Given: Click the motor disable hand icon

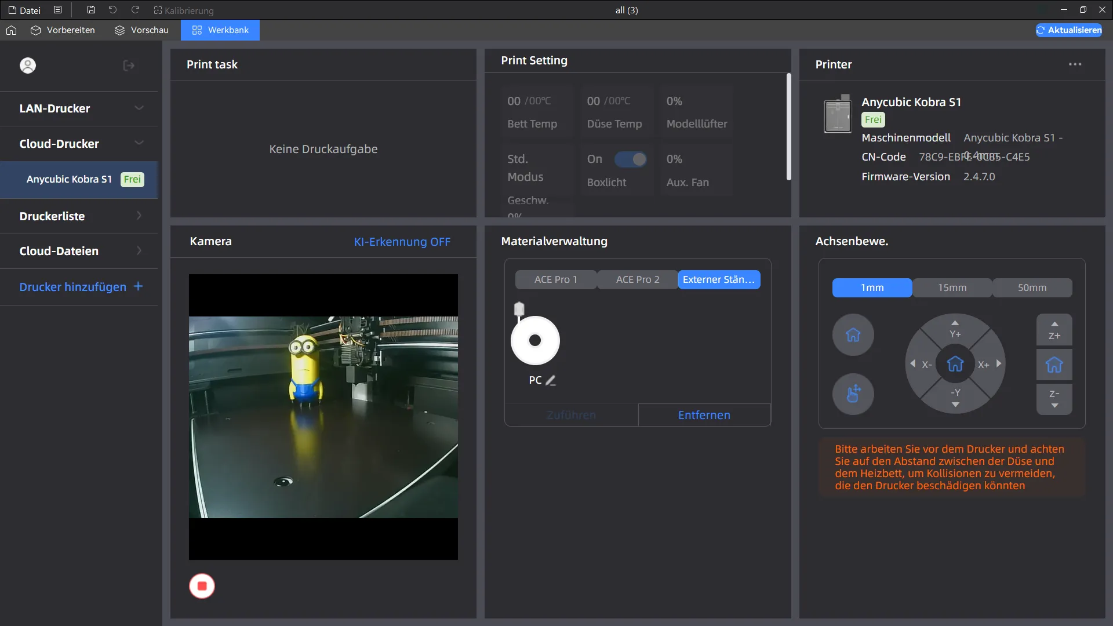Looking at the screenshot, I should (x=853, y=394).
